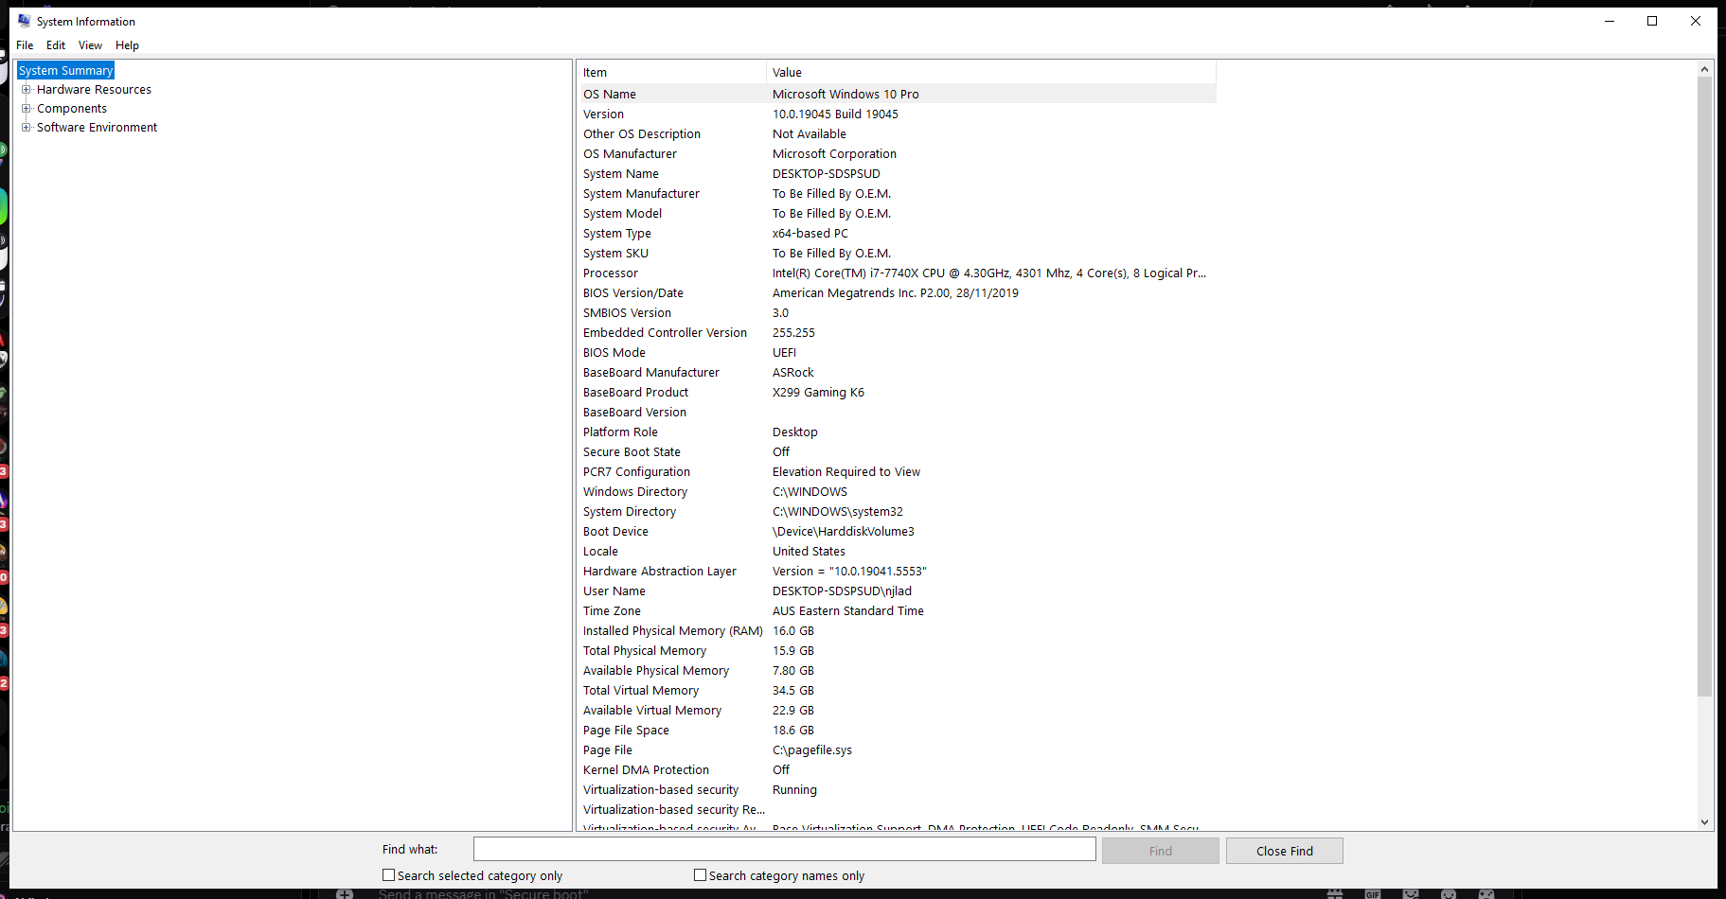Enable Search selected category only checkbox
Image resolution: width=1726 pixels, height=899 pixels.
(x=388, y=875)
